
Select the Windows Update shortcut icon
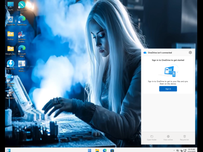[x=22, y=37]
